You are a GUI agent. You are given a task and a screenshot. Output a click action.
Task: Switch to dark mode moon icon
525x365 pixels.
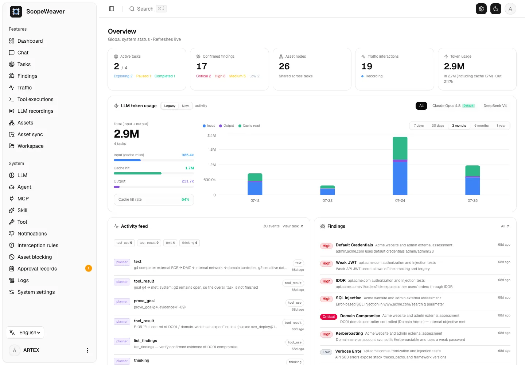pos(496,9)
